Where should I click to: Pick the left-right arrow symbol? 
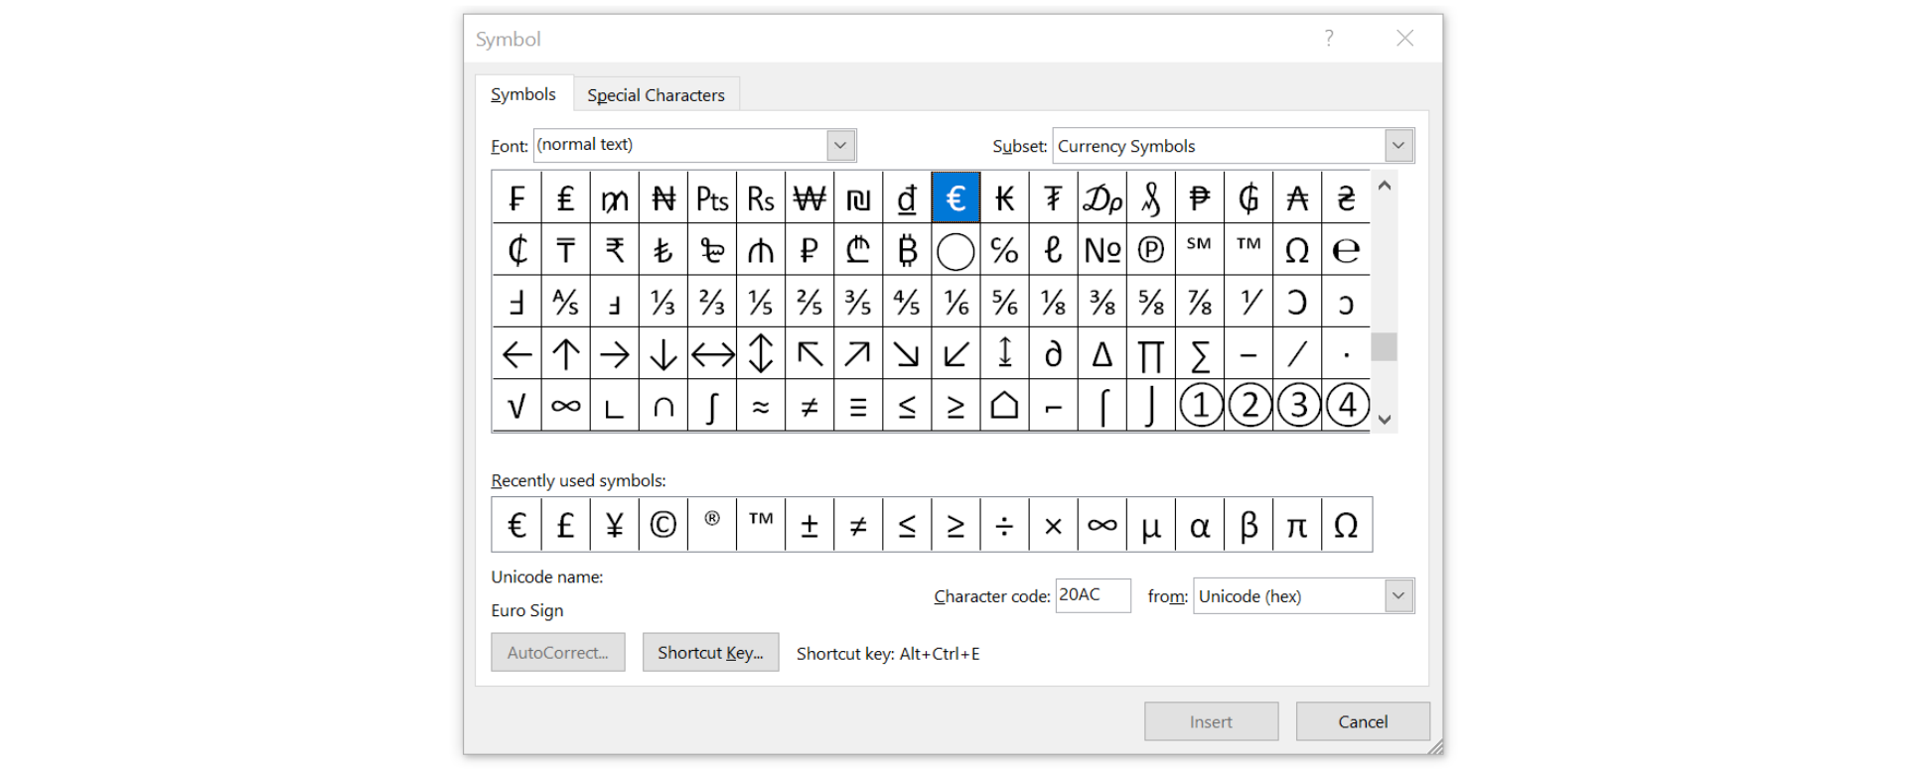(x=712, y=354)
